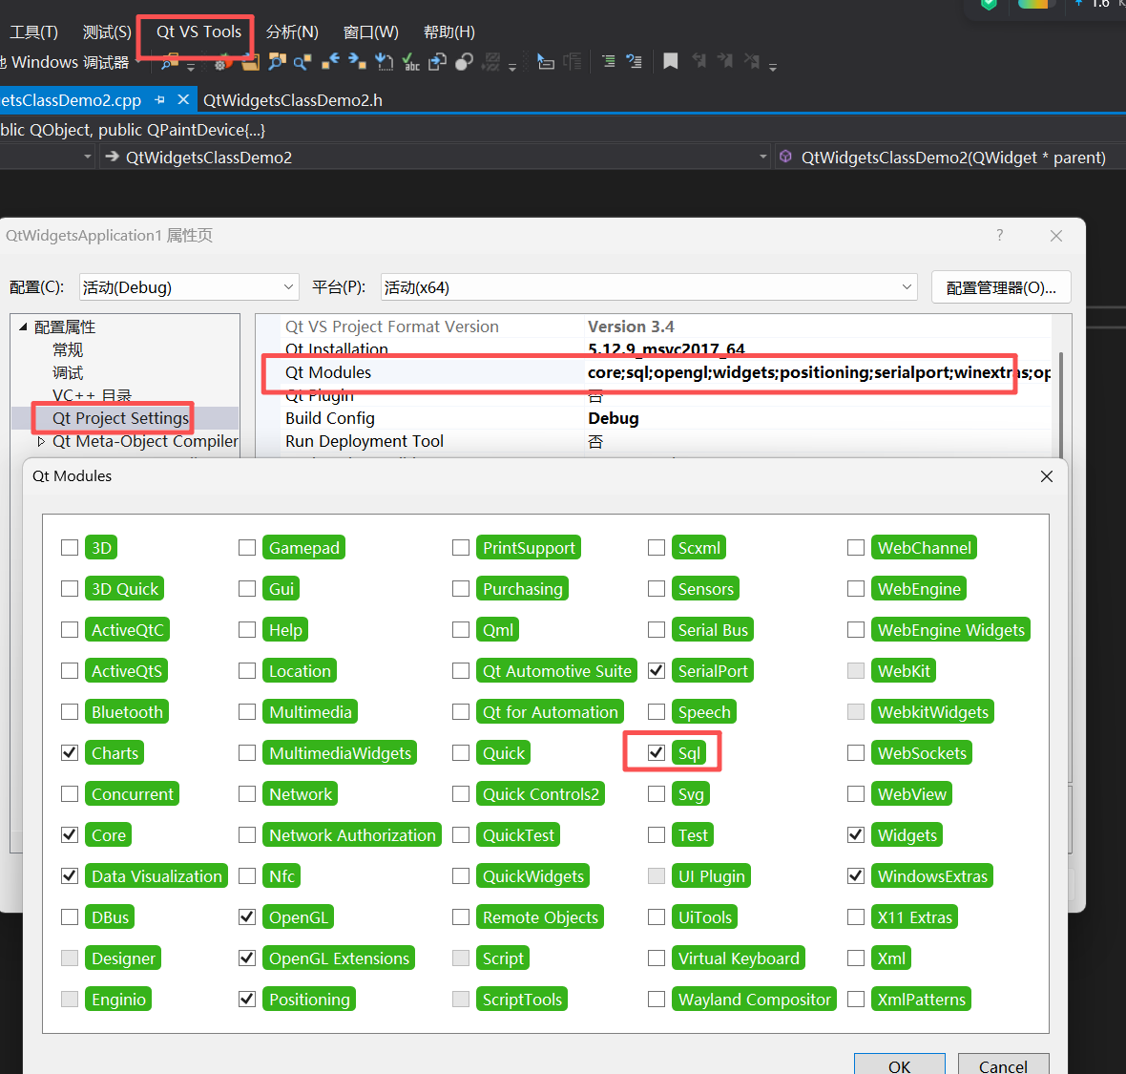Image resolution: width=1126 pixels, height=1074 pixels.
Task: Click the navigate forward arrow icon
Action: click(357, 62)
